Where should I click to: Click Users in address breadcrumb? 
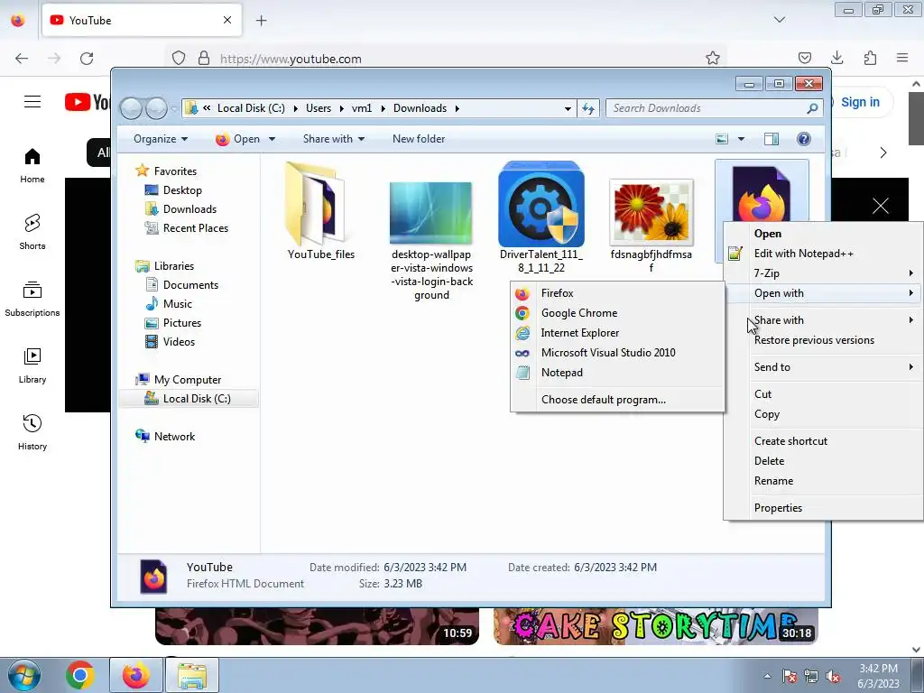click(319, 108)
